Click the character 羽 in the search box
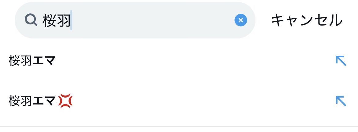The width and height of the screenshot is (358, 132). (64, 20)
